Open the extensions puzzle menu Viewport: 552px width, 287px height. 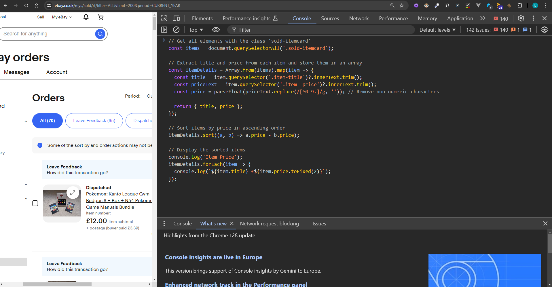click(520, 5)
